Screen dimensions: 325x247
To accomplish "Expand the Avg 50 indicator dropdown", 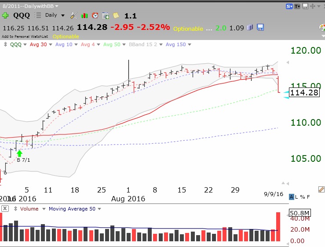I will [124, 44].
